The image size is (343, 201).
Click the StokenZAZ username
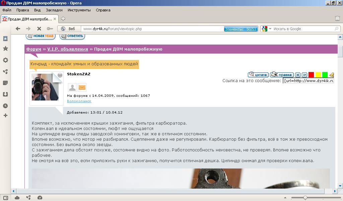click(x=78, y=74)
